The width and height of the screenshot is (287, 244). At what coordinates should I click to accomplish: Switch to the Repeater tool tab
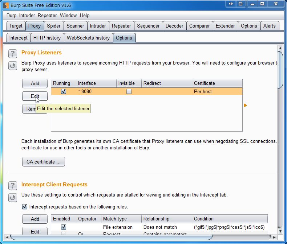pos(121,26)
